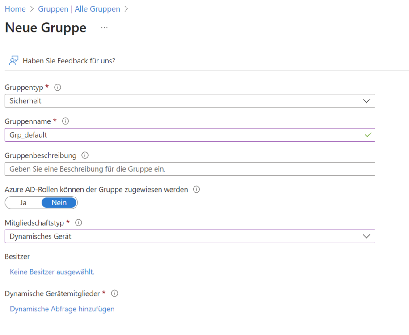The height and width of the screenshot is (335, 409).
Task: Go to Home in the breadcrumb
Action: (15, 9)
